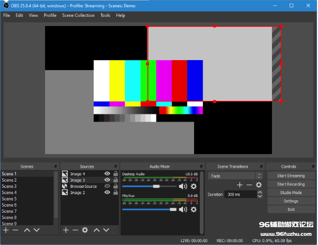318x245 pixels.
Task: Open Mic/Aux audio settings gear
Action: (194, 209)
